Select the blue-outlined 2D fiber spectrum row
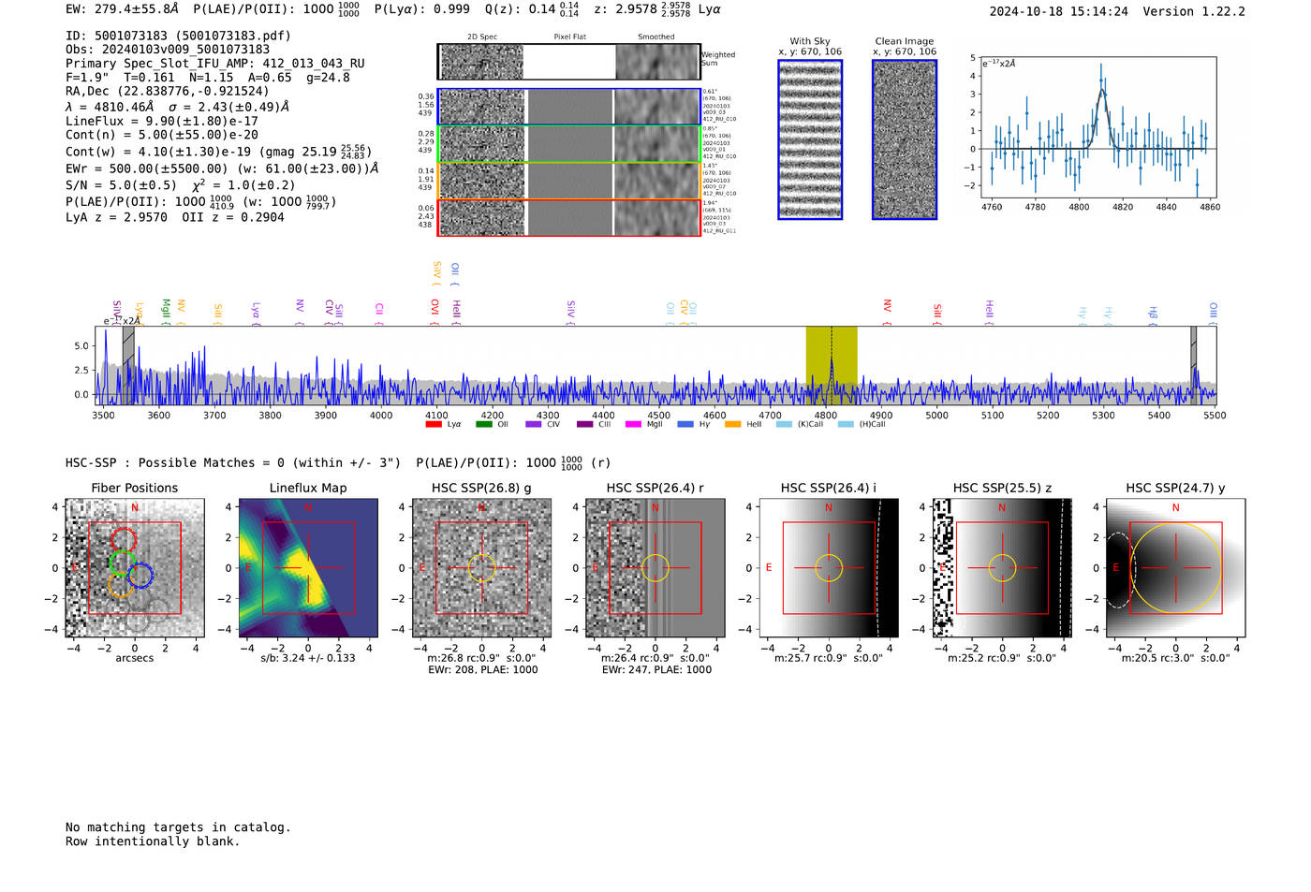This screenshot has height=892, width=1311. 568,107
